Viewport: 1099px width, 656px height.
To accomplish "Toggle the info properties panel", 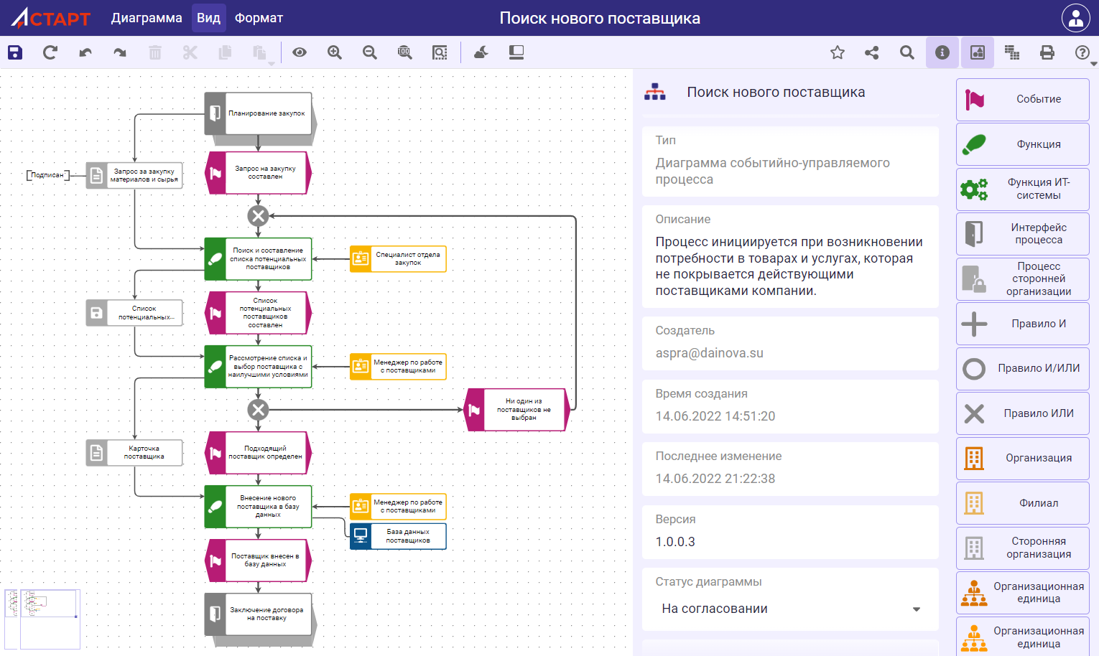I will (942, 52).
